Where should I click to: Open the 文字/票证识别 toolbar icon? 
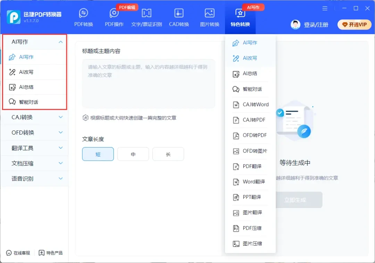(x=147, y=13)
